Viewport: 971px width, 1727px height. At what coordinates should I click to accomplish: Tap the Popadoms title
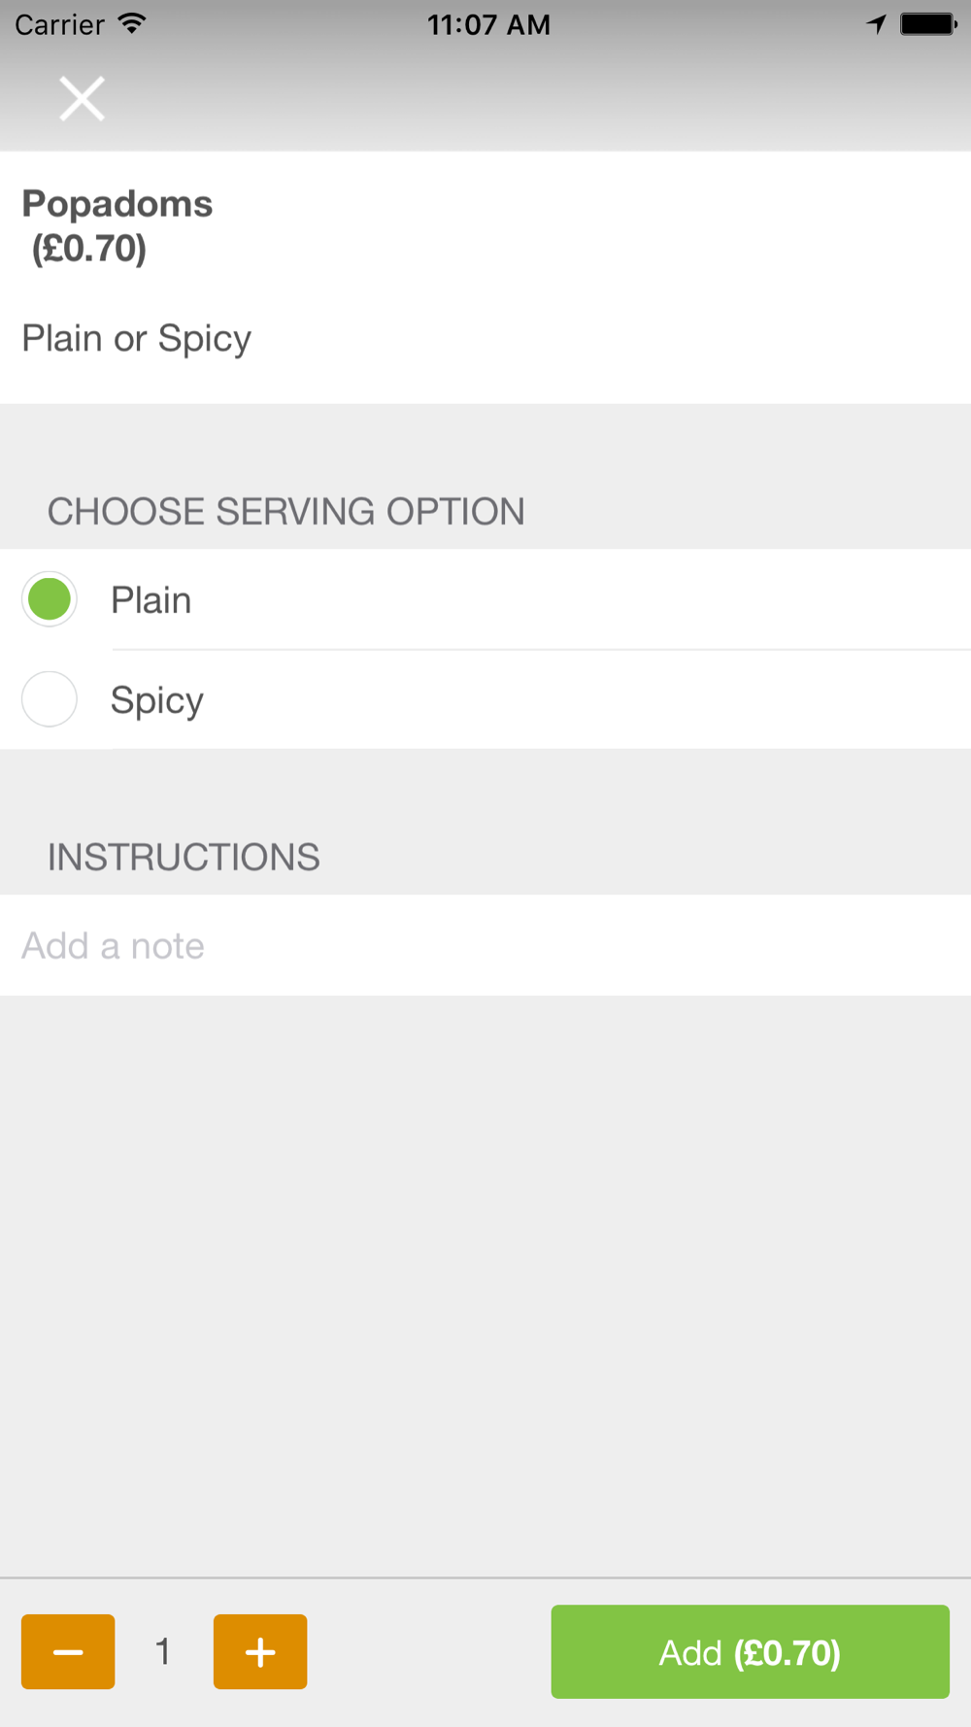pos(117,204)
